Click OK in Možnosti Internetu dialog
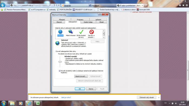189x106 pixels. coord(80,89)
